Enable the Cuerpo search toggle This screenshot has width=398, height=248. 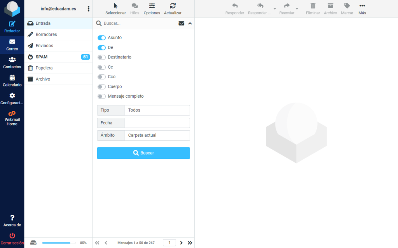[x=101, y=87]
